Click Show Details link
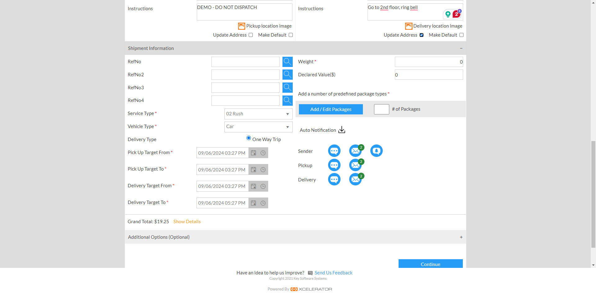 click(187, 222)
